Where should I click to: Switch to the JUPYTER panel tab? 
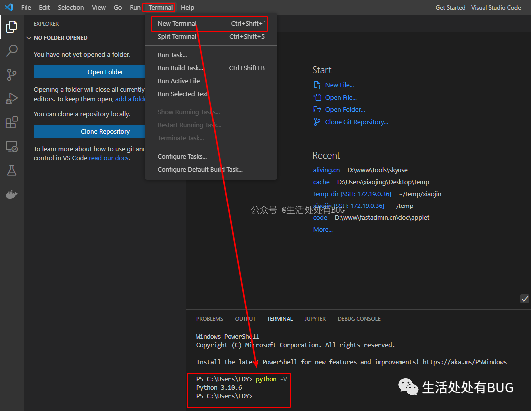315,319
